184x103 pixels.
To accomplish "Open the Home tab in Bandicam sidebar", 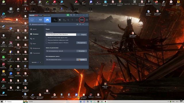I will [33, 29].
